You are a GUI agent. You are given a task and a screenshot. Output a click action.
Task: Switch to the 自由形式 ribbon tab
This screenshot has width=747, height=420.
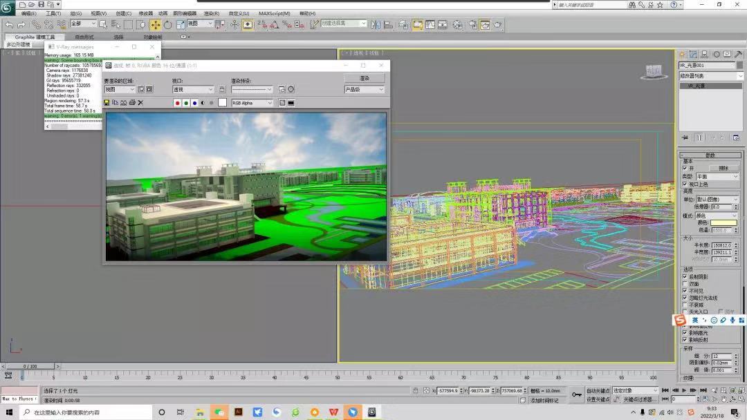[84, 37]
